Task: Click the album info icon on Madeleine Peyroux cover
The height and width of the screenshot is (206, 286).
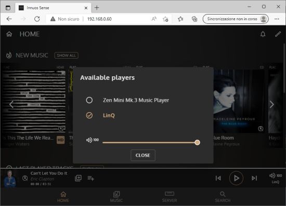Action: point(261,129)
